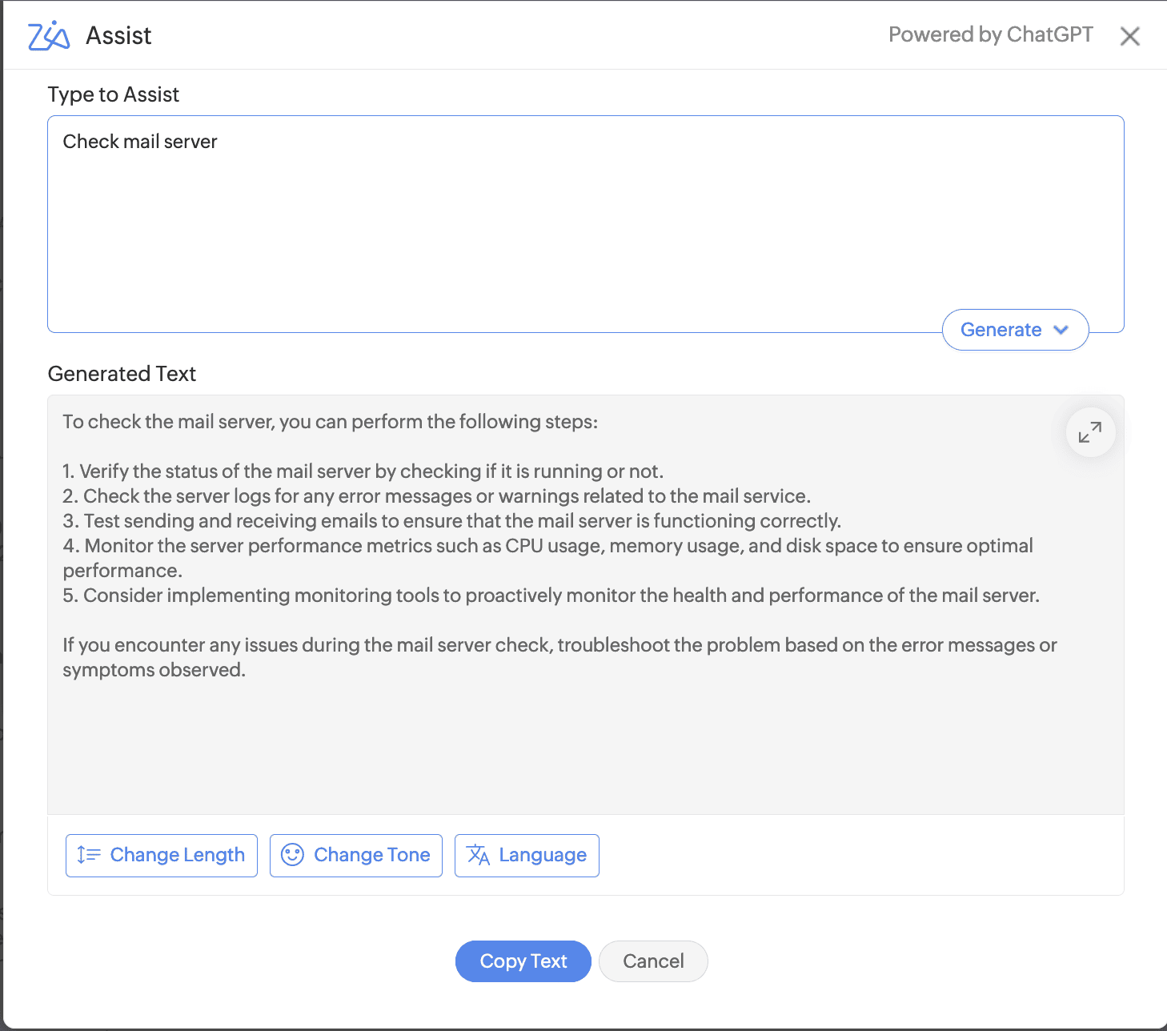Image resolution: width=1167 pixels, height=1031 pixels.
Task: Copy the generated text with Copy Text
Action: (x=523, y=961)
